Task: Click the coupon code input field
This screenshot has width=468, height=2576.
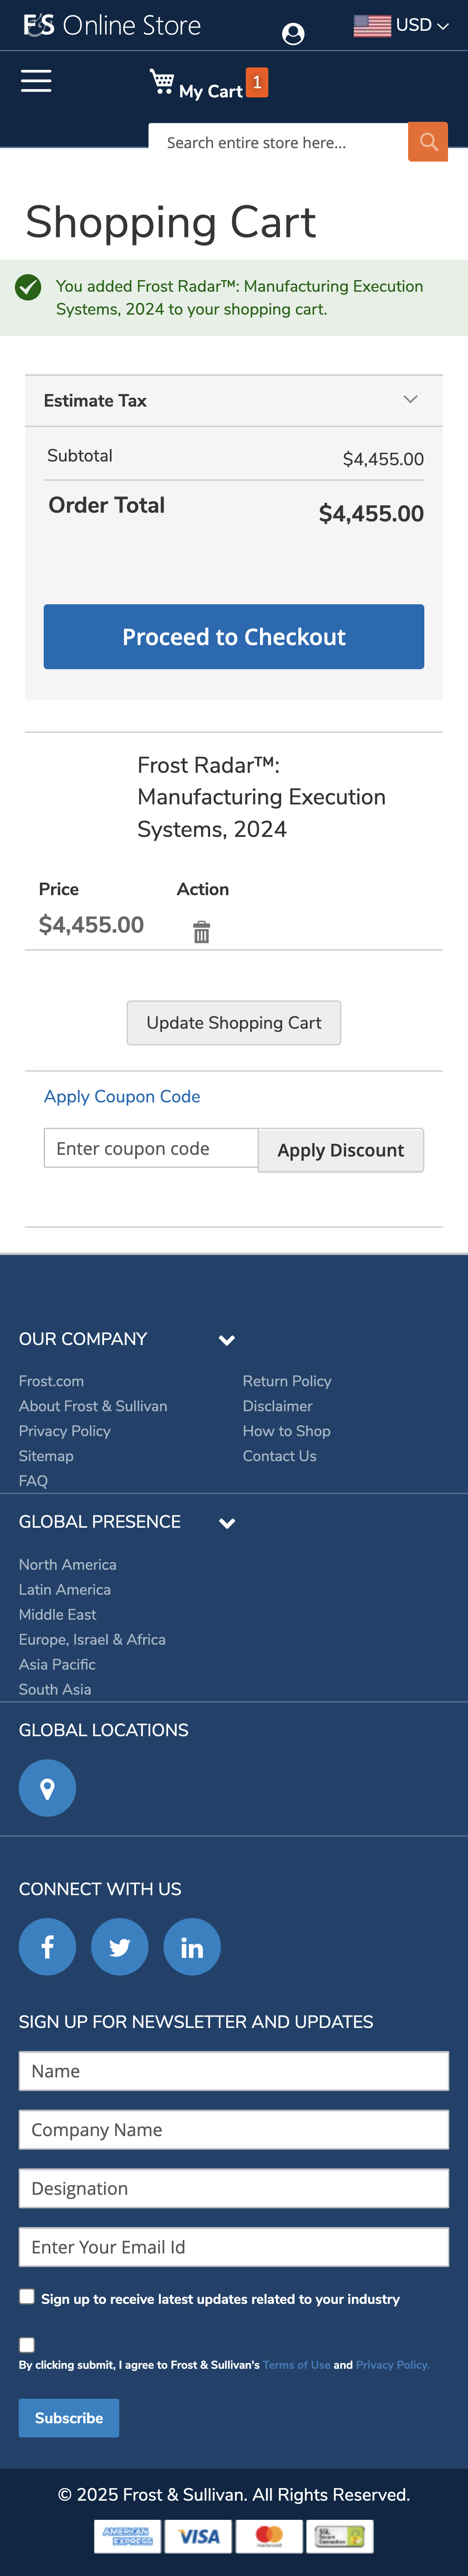Action: coord(150,1148)
